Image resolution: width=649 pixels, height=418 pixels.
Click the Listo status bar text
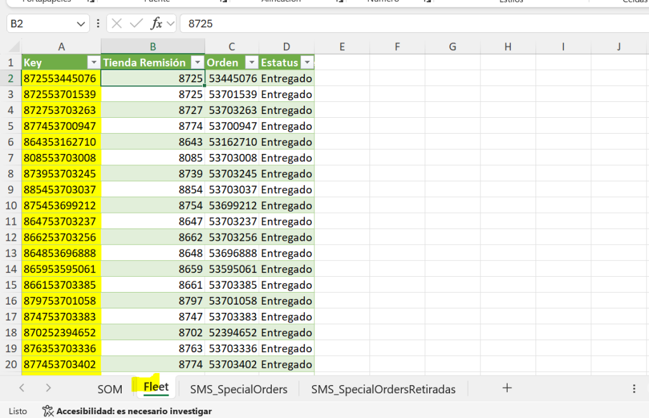click(18, 411)
